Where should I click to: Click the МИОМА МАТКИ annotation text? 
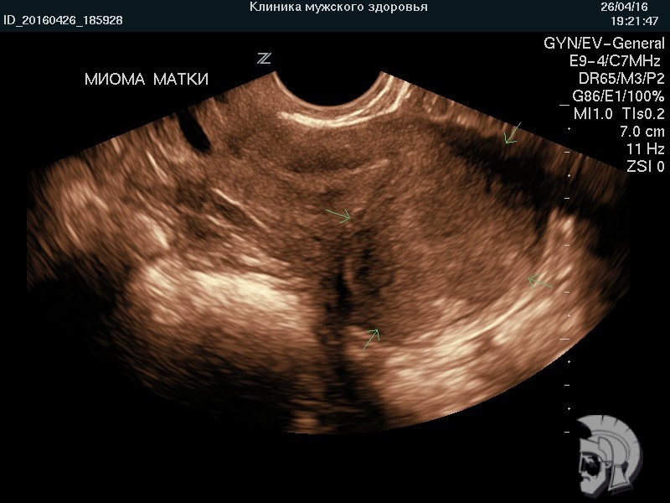[x=147, y=80]
